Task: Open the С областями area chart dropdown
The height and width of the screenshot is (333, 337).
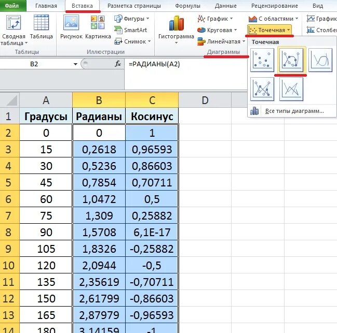Action: [x=273, y=19]
